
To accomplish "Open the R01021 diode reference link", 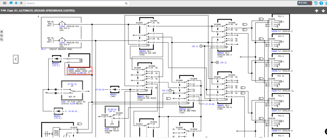I will click(x=57, y=116).
